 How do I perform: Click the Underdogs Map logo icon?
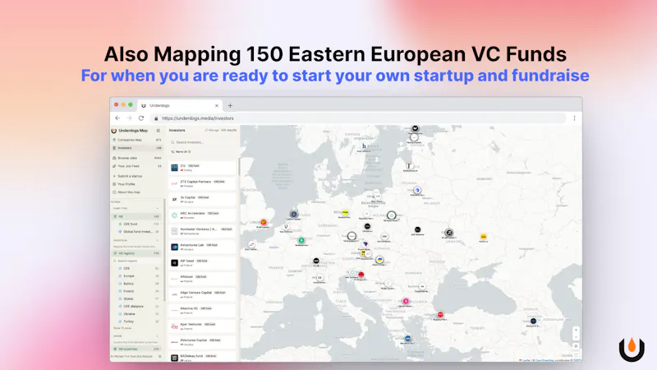(x=114, y=131)
